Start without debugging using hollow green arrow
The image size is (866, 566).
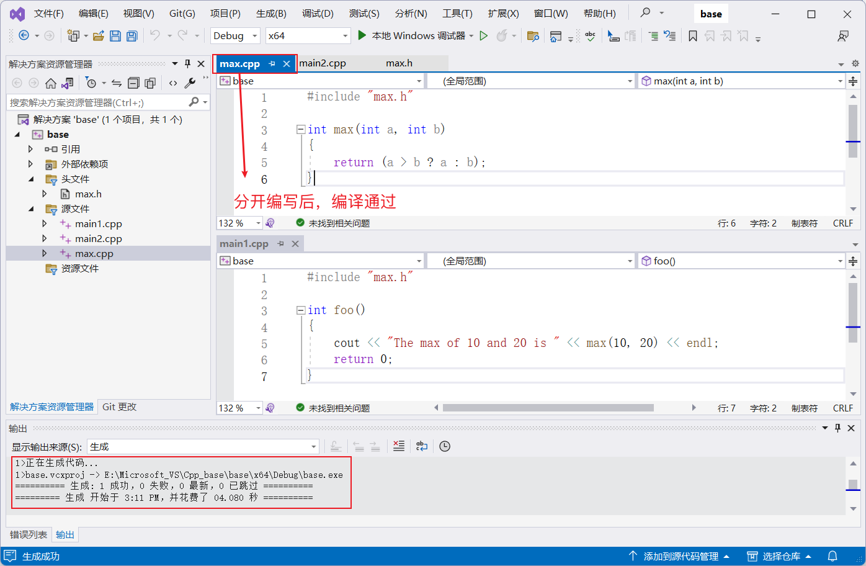pos(484,36)
